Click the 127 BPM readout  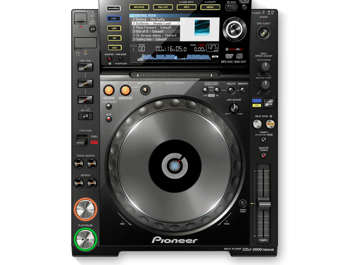tap(212, 48)
